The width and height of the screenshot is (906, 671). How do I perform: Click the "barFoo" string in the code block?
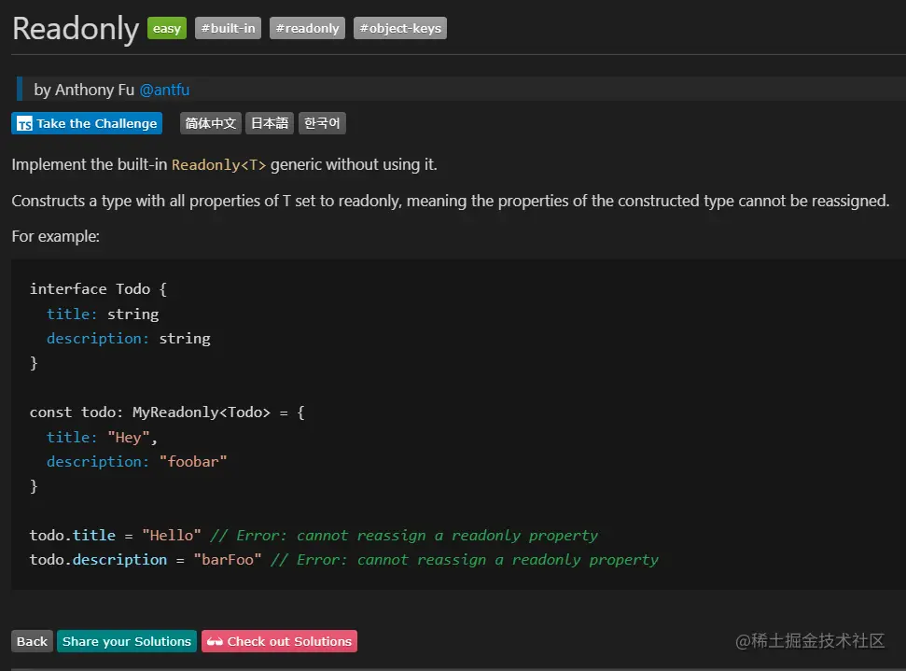[228, 559]
